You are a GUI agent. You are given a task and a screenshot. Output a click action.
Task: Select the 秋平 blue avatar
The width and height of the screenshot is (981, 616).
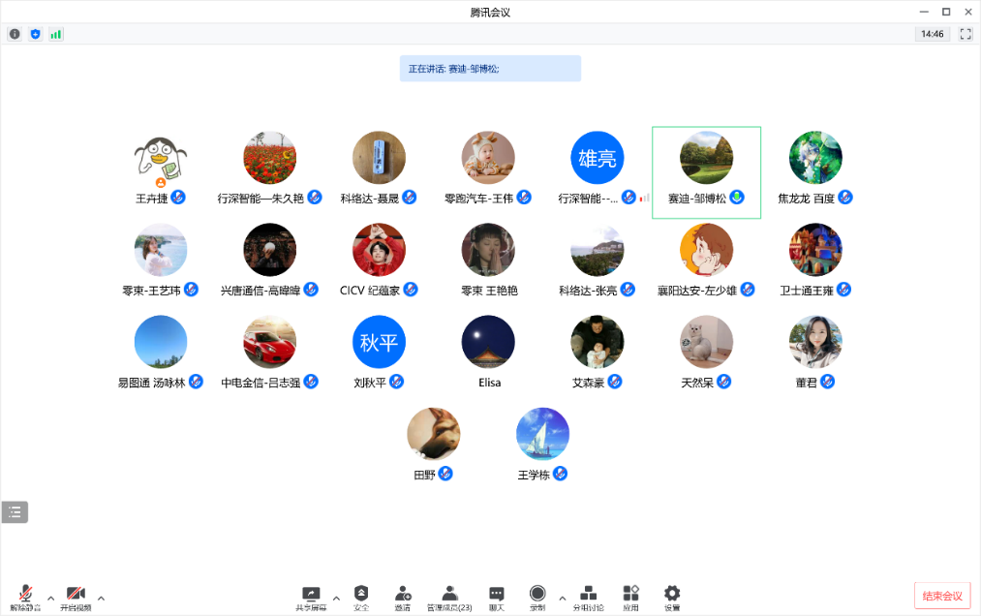pos(380,342)
